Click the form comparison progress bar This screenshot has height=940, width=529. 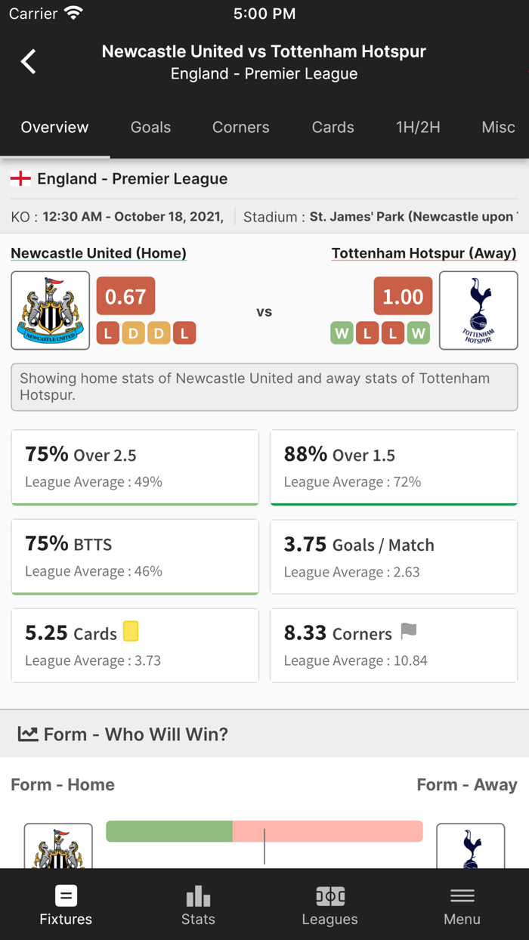click(x=264, y=831)
